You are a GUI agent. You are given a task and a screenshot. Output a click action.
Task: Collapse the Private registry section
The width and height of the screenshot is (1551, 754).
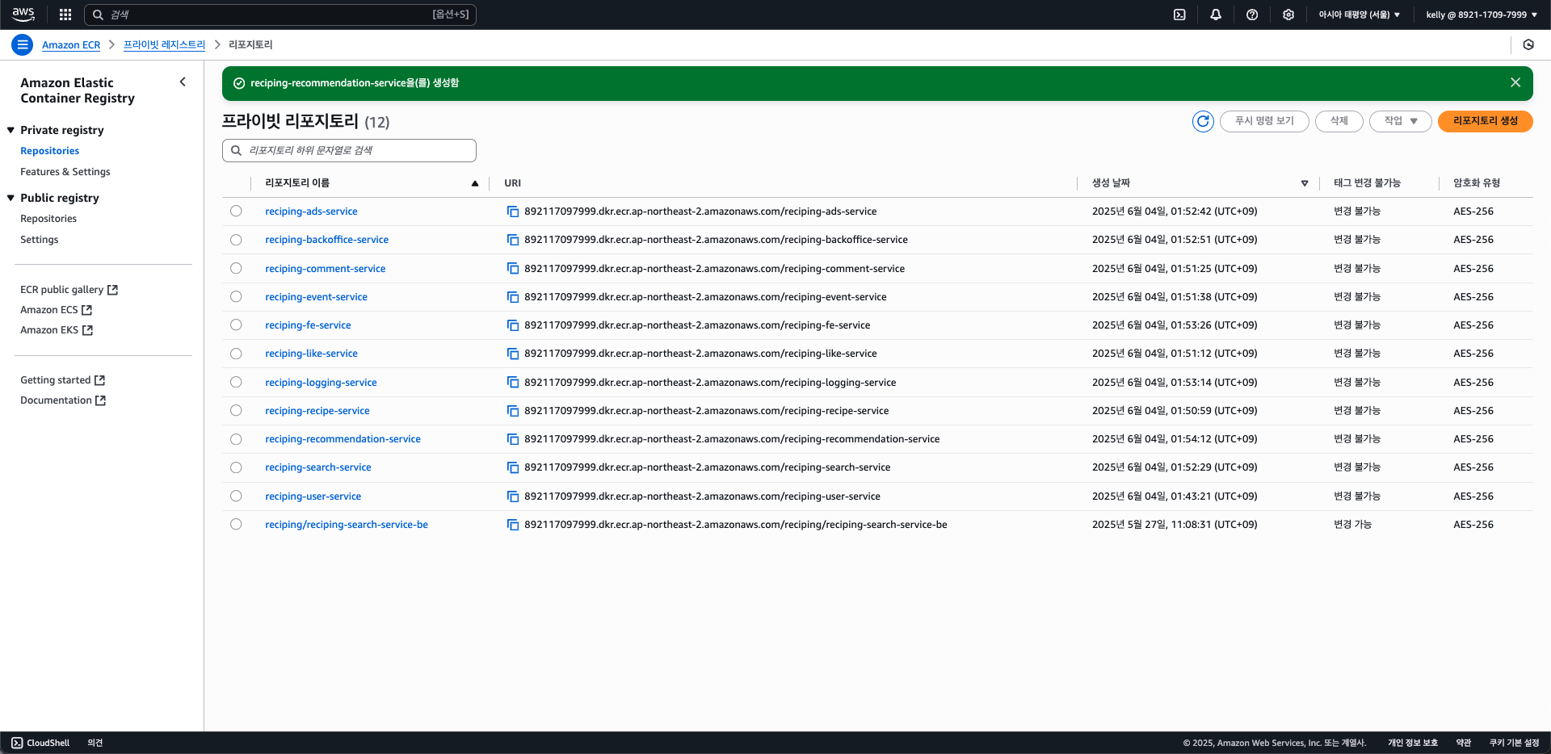click(x=11, y=130)
